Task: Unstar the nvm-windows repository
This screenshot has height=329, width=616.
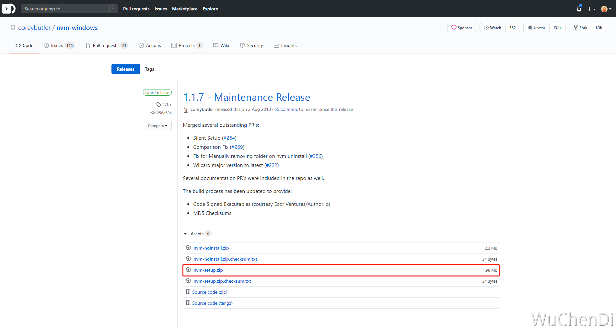Action: tap(536, 28)
